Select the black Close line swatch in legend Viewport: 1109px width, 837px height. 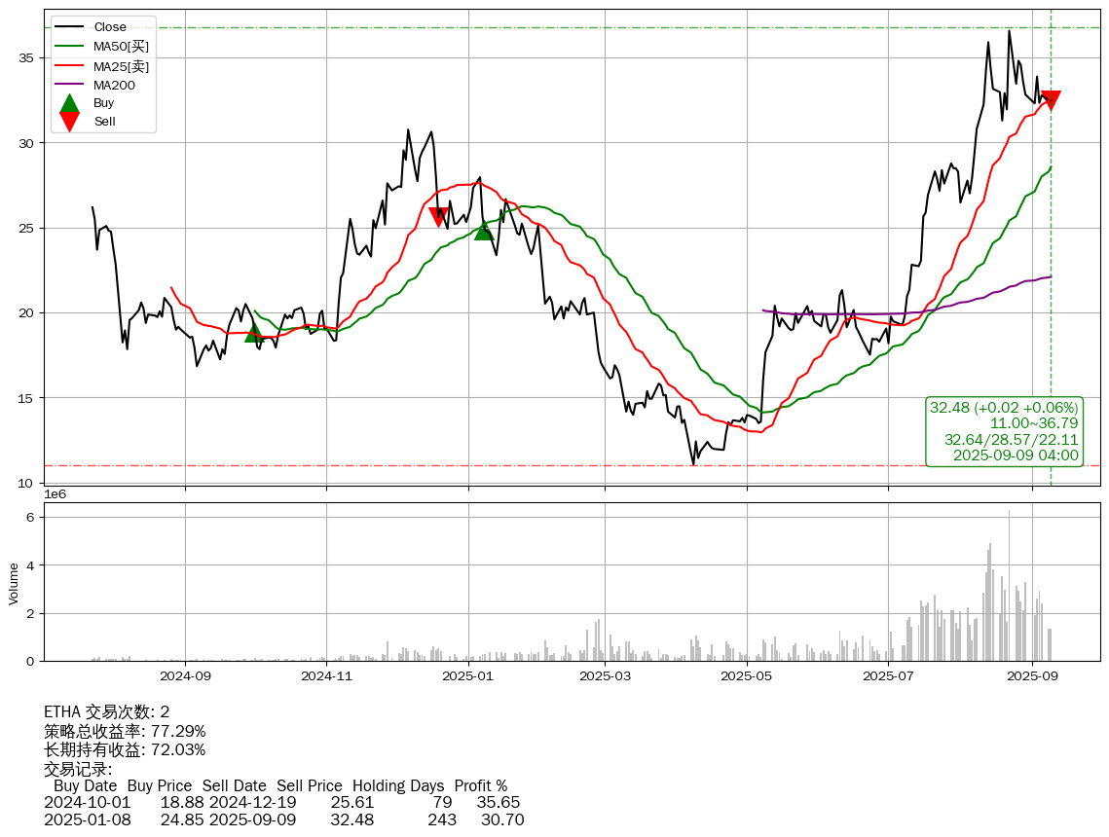[x=69, y=27]
